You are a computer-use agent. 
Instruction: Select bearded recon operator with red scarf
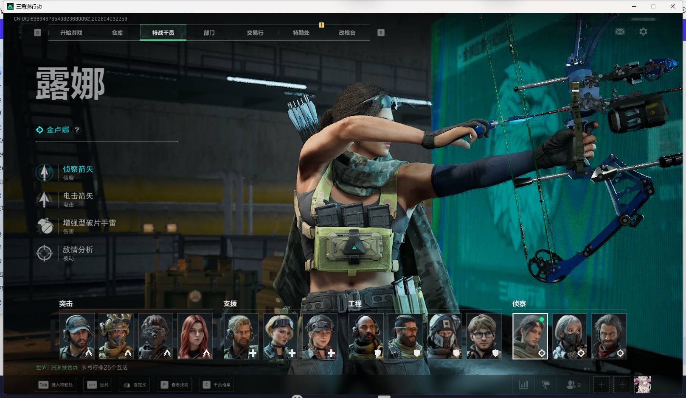click(609, 336)
